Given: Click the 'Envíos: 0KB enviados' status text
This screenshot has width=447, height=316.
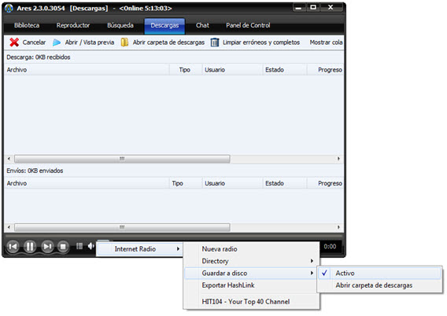Looking at the screenshot, I should (x=35, y=171).
